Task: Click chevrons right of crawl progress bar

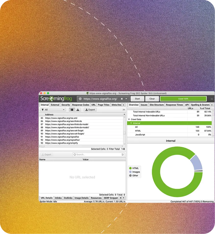Action: [x=212, y=99]
